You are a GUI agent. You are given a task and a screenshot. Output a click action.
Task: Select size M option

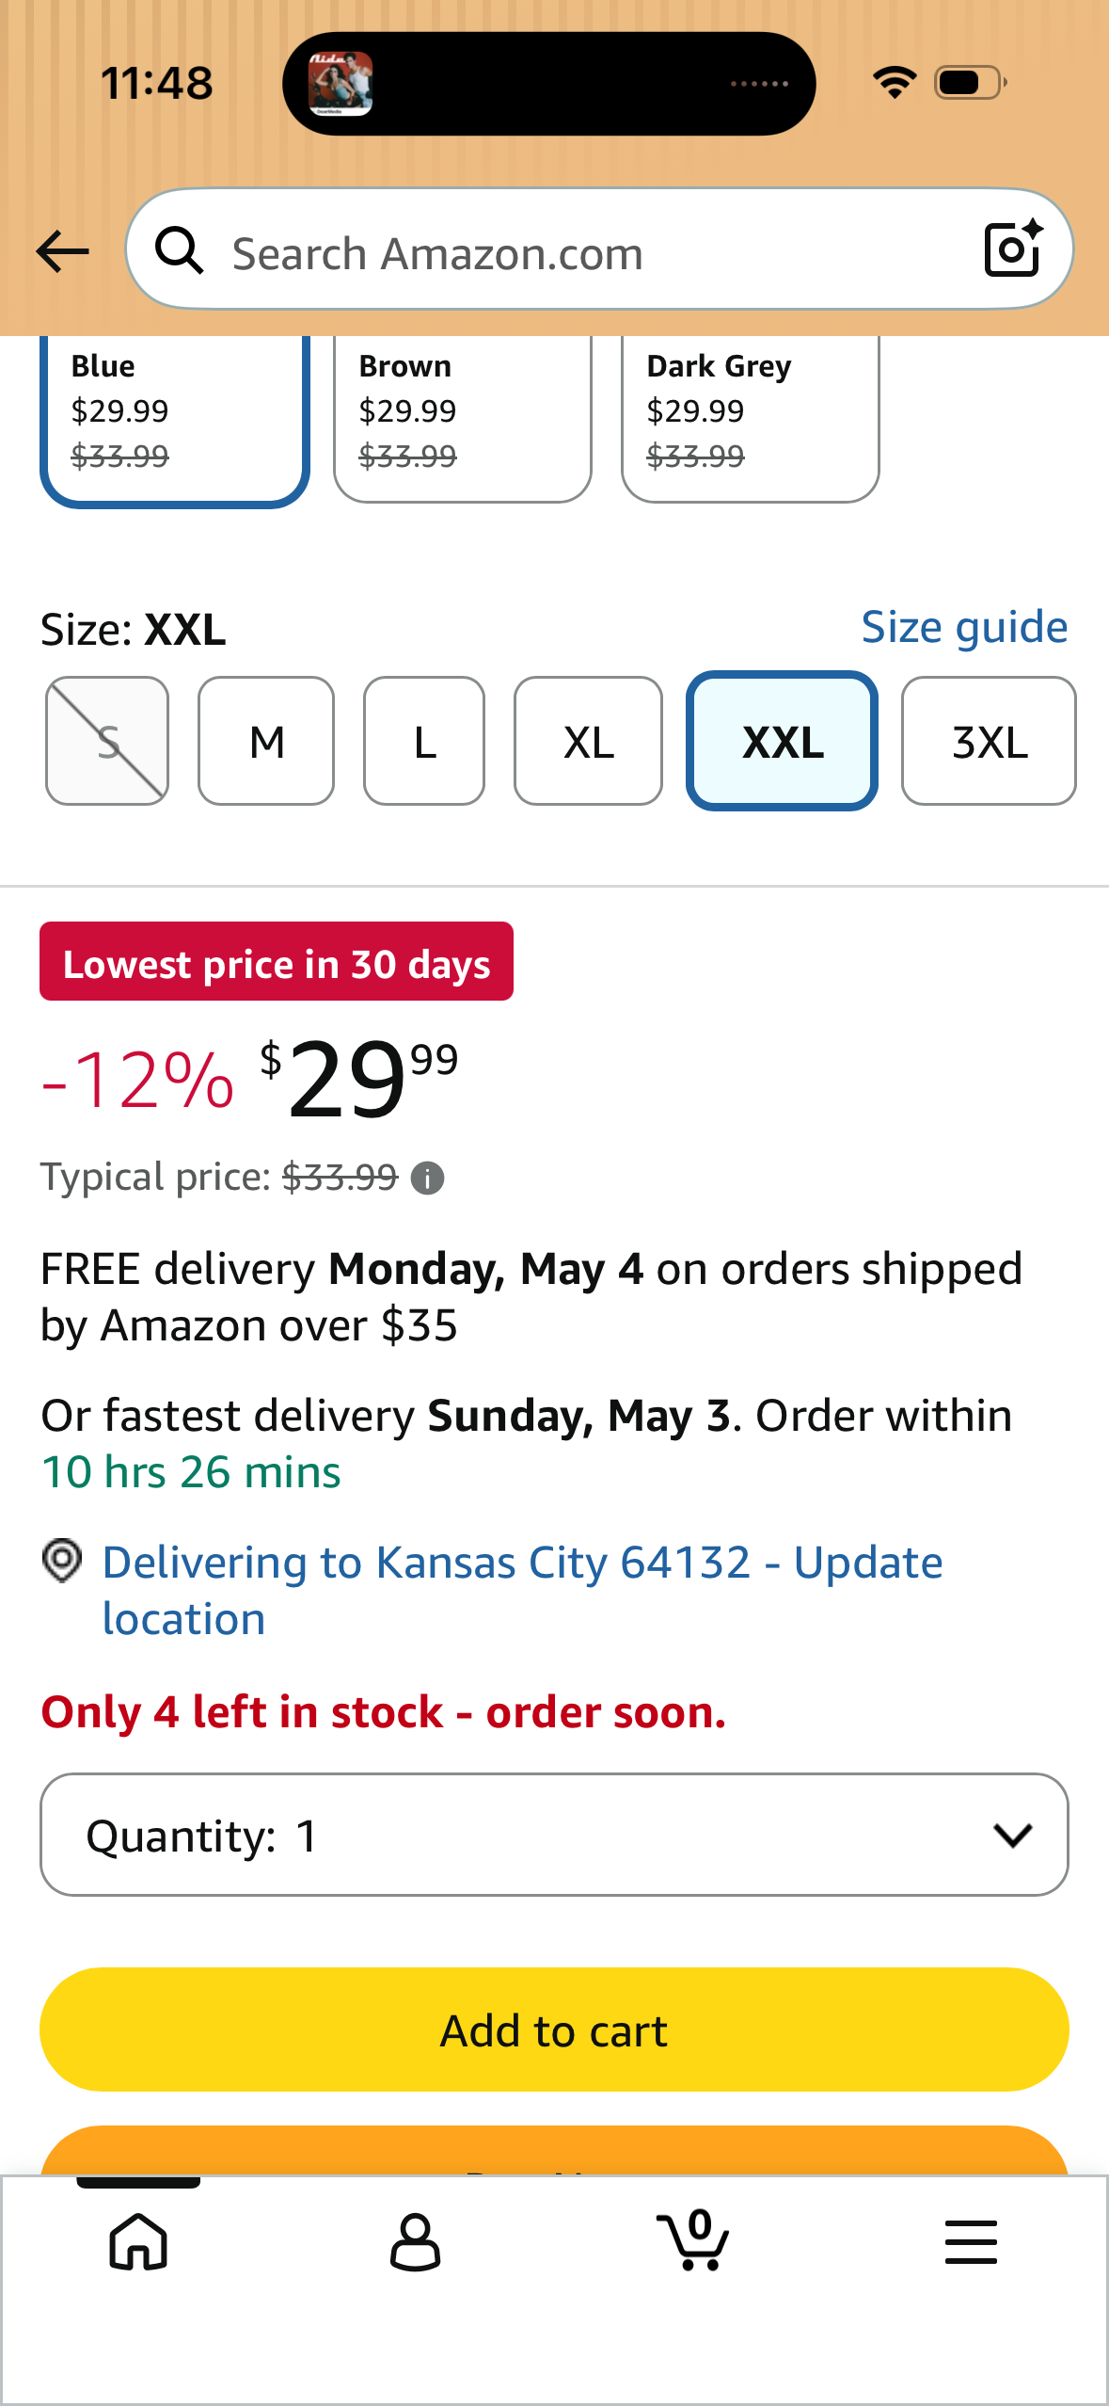click(x=266, y=742)
